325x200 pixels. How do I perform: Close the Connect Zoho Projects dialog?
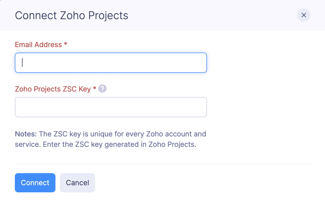click(304, 15)
